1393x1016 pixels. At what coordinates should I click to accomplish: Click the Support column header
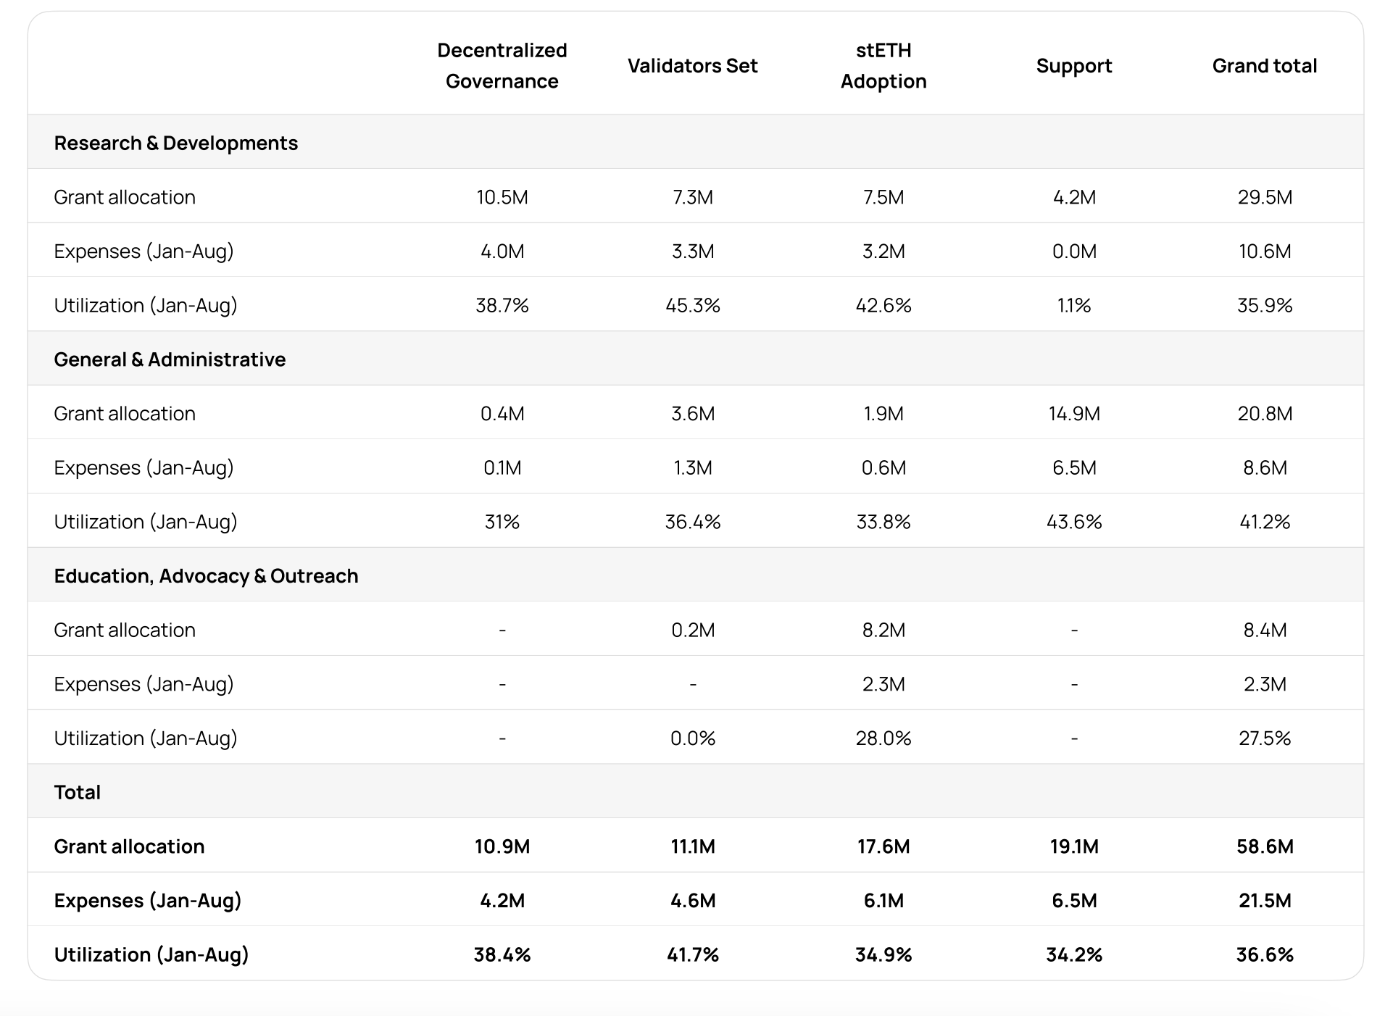tap(1073, 66)
